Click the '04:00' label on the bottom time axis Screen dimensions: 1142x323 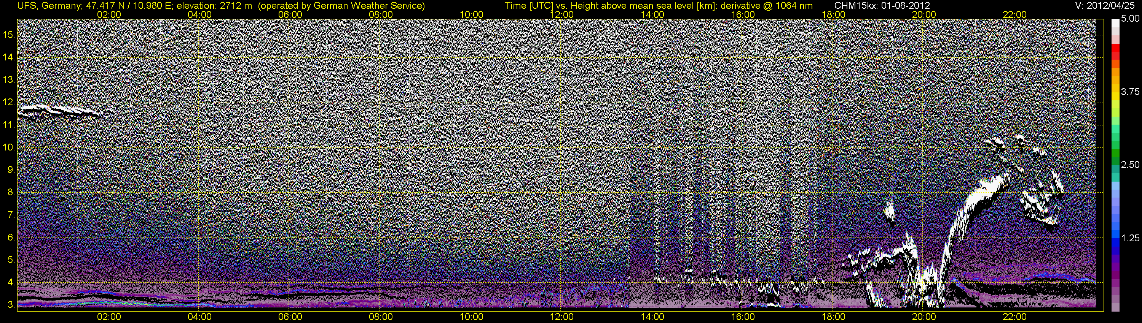(199, 317)
